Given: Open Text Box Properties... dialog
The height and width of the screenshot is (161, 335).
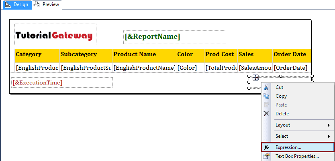Looking at the screenshot, I should click(298, 156).
